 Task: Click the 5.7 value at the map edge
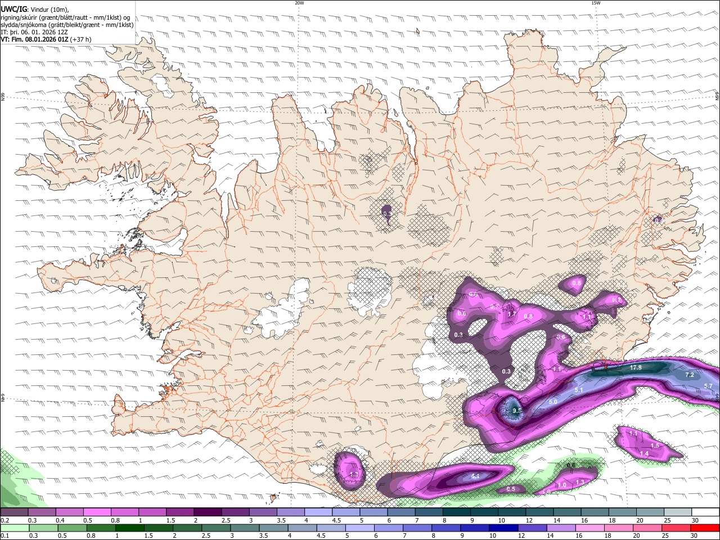(708, 386)
